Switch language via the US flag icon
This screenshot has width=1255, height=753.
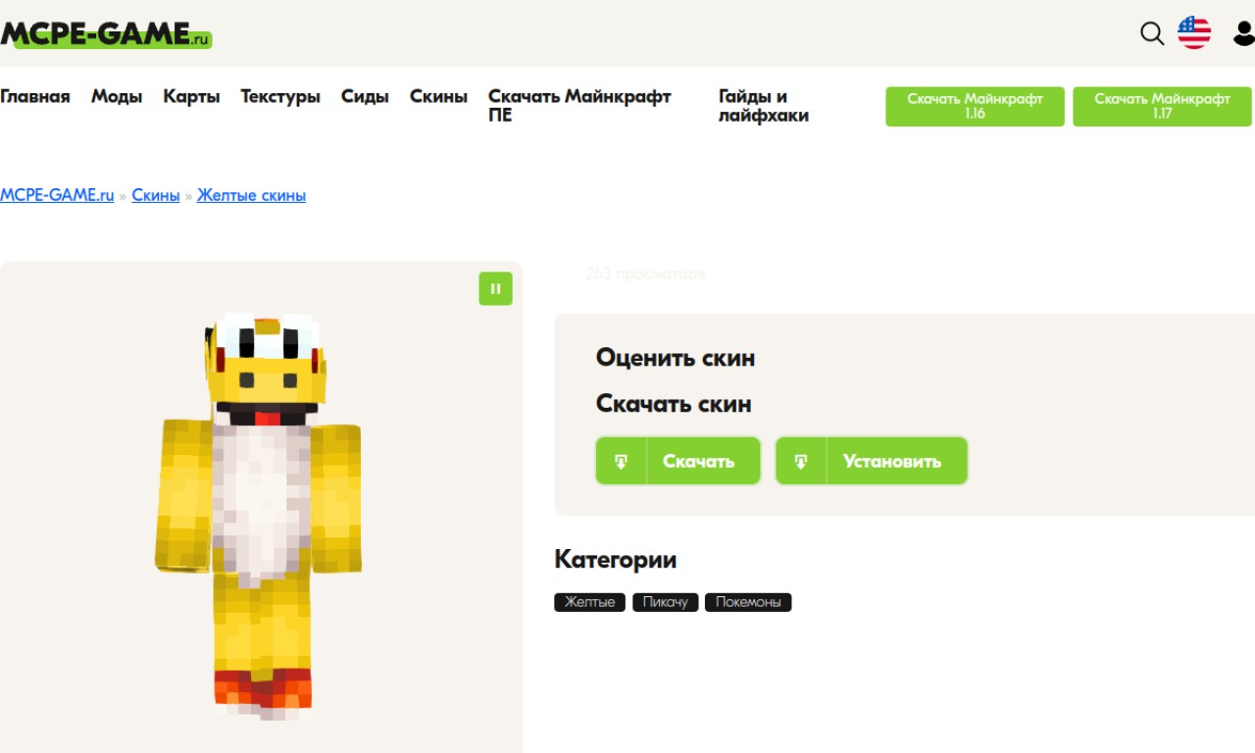pyautogui.click(x=1194, y=32)
